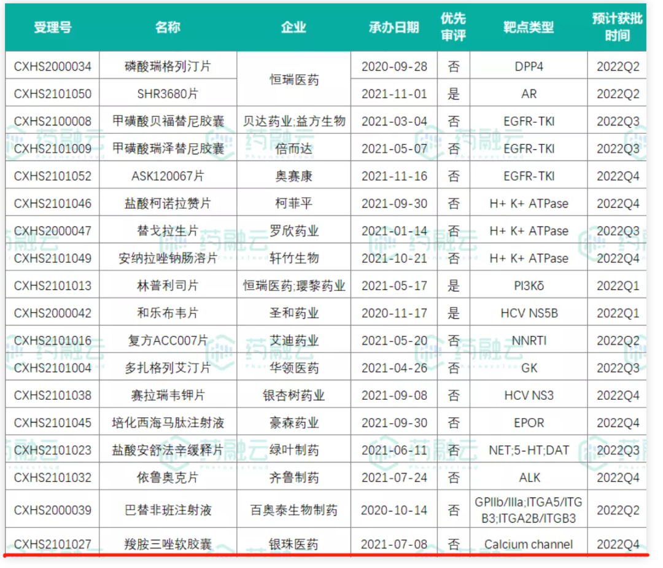Click the 名称 column header

[168, 28]
